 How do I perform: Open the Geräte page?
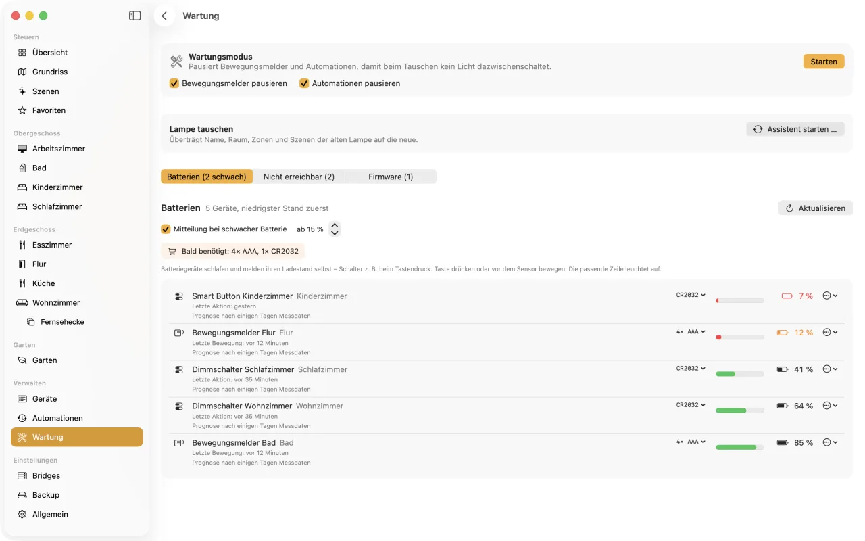[x=77, y=399]
